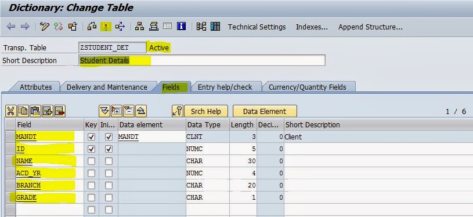
Task: Click the Indexes... button
Action: pos(312,27)
